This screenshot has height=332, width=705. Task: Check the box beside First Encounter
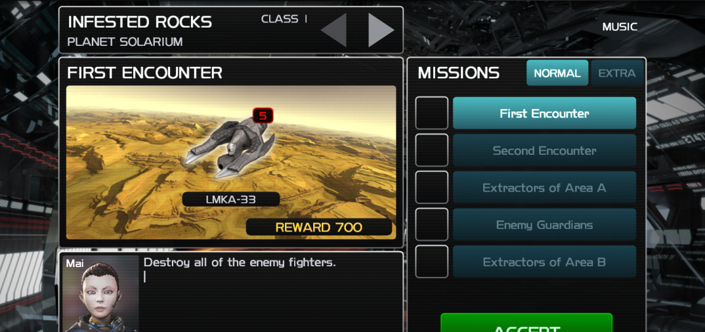tap(432, 113)
